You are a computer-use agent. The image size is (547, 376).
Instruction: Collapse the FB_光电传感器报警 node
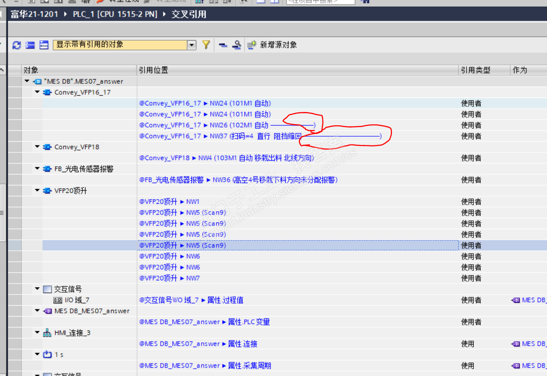tap(37, 168)
